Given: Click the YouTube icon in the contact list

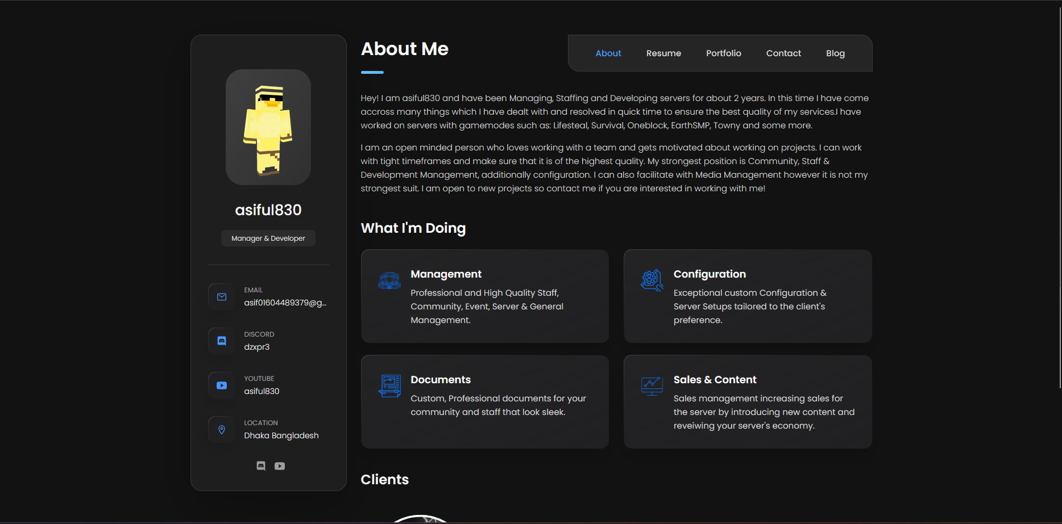Looking at the screenshot, I should [222, 385].
